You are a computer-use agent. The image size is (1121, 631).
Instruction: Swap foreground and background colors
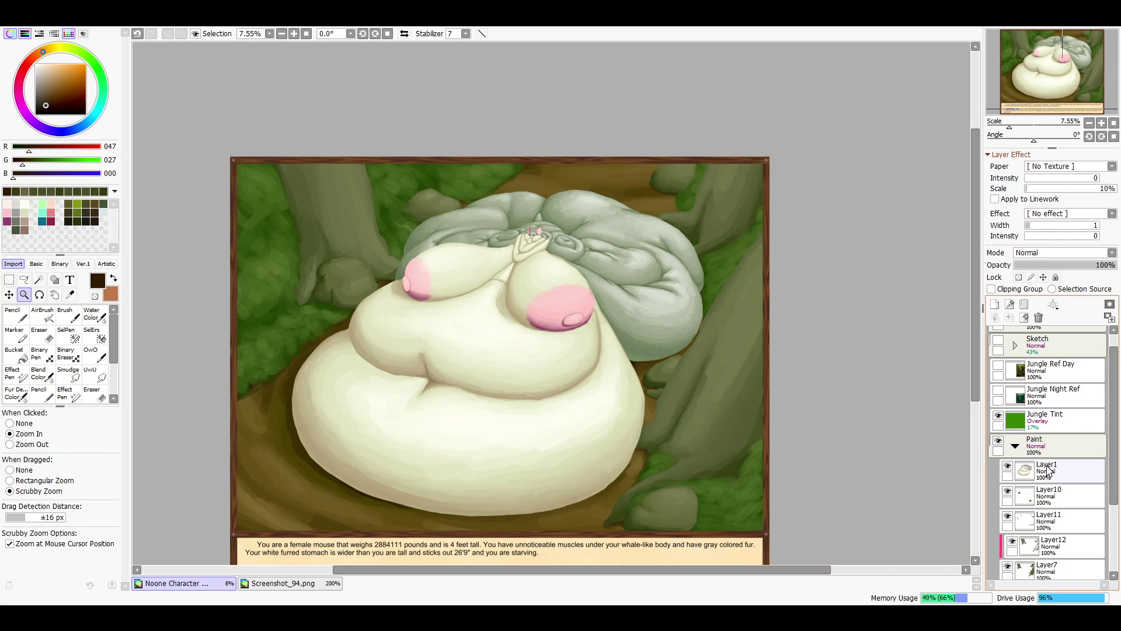click(x=113, y=279)
